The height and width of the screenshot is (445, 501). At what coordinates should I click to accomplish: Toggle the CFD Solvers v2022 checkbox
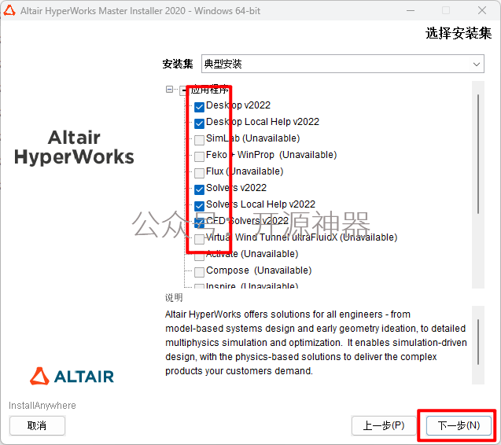point(200,222)
